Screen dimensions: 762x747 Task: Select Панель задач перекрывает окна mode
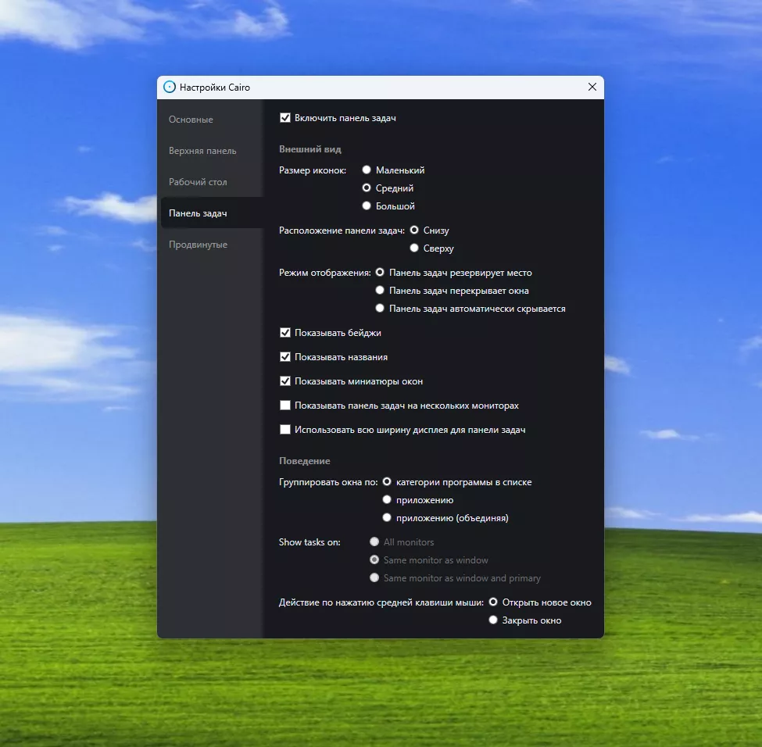point(380,291)
